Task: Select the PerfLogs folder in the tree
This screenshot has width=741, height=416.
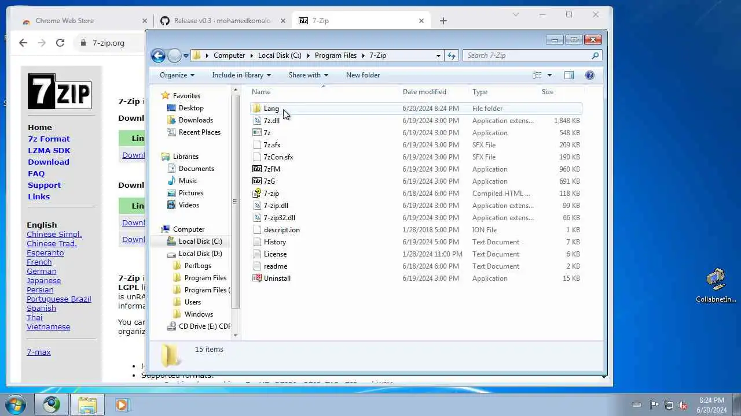Action: coord(197,266)
